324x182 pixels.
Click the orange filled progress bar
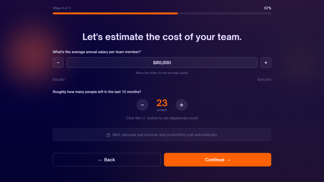115,13
